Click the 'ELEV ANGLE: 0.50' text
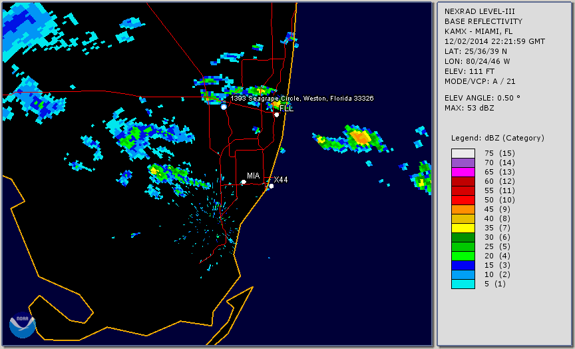 [482, 98]
